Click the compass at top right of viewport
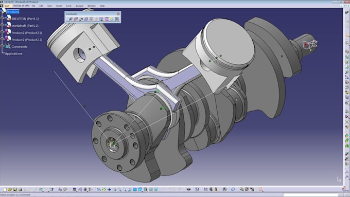This screenshot has width=350, height=197. (310, 45)
